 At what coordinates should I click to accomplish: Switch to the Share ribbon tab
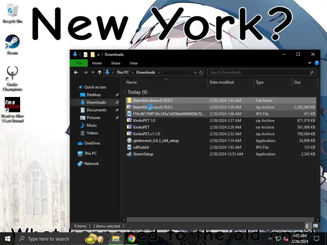[x=116, y=63]
